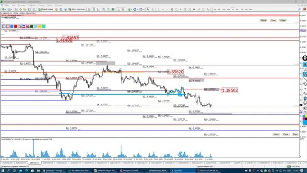
Task: Click the Новый ордер button
Action: coord(46,9)
